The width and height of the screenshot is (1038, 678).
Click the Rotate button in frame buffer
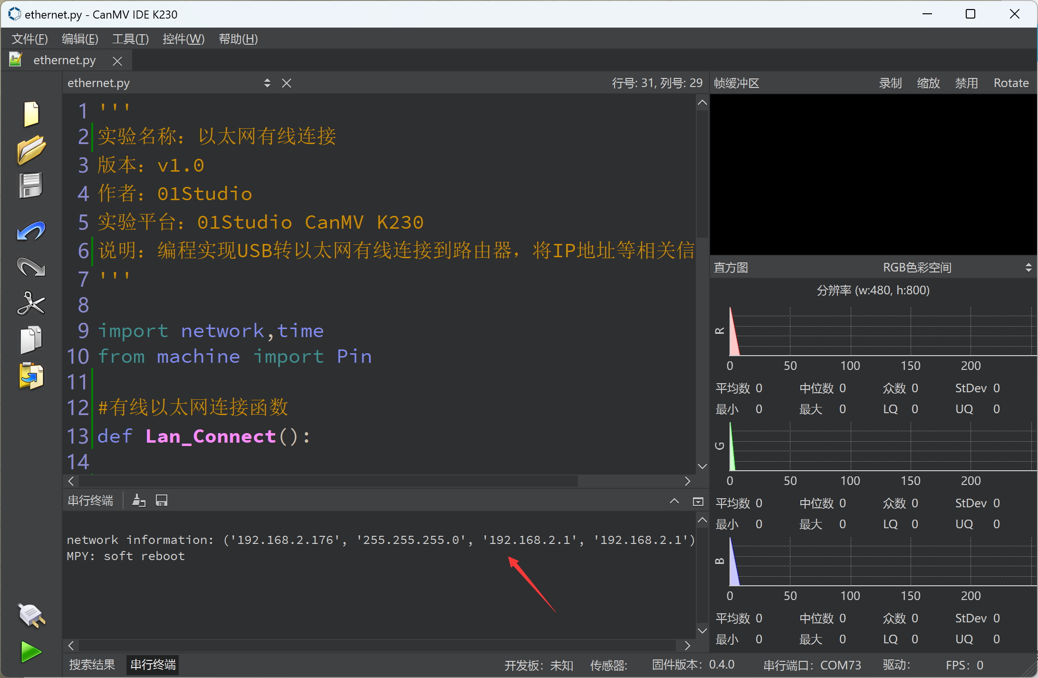click(x=1011, y=83)
